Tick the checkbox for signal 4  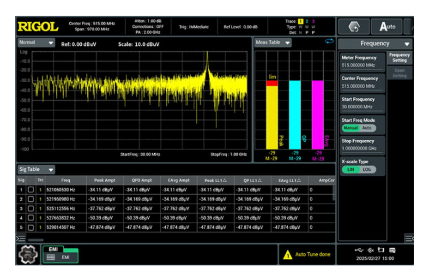(x=31, y=218)
